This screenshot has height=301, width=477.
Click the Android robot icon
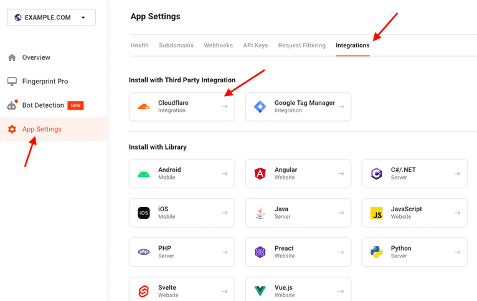click(x=144, y=174)
